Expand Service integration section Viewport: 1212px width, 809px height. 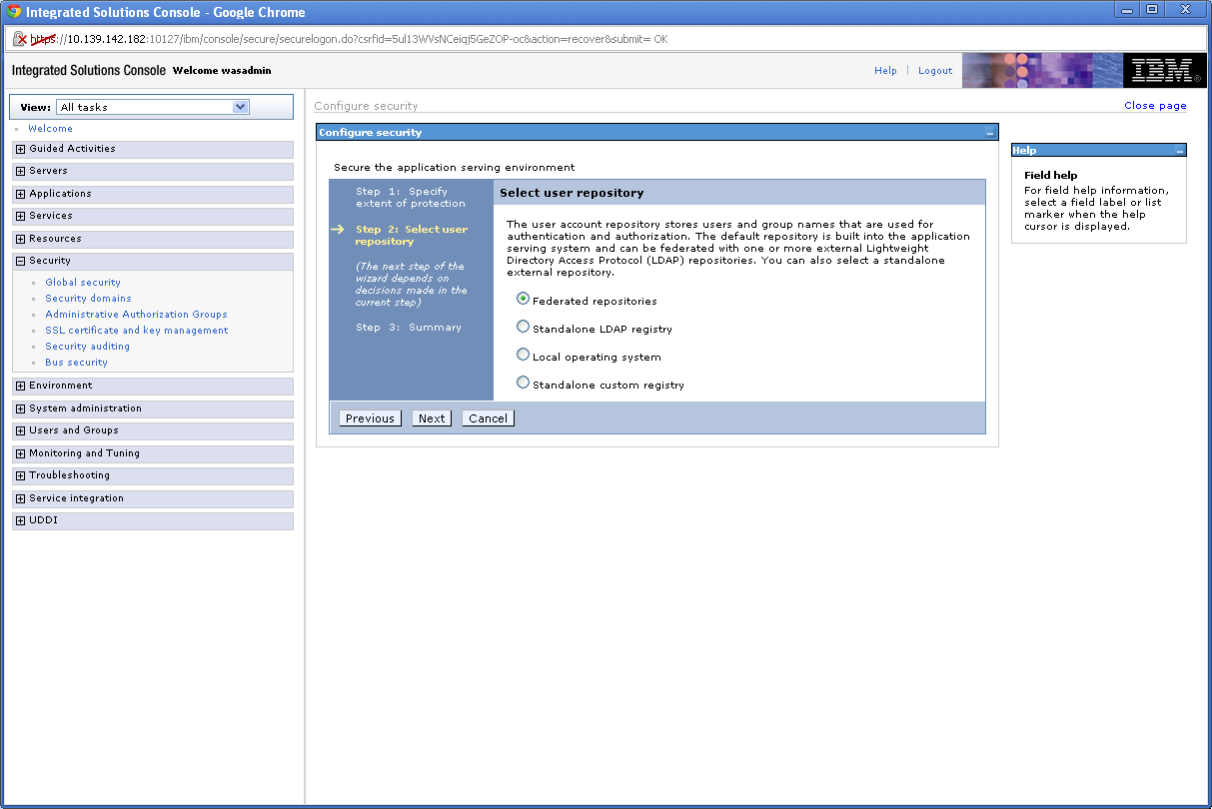coord(20,498)
